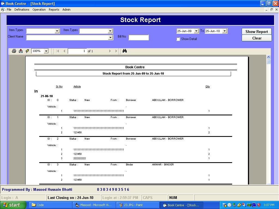Go to previous page of report
The height and width of the screenshot is (209, 279).
tap(64, 51)
